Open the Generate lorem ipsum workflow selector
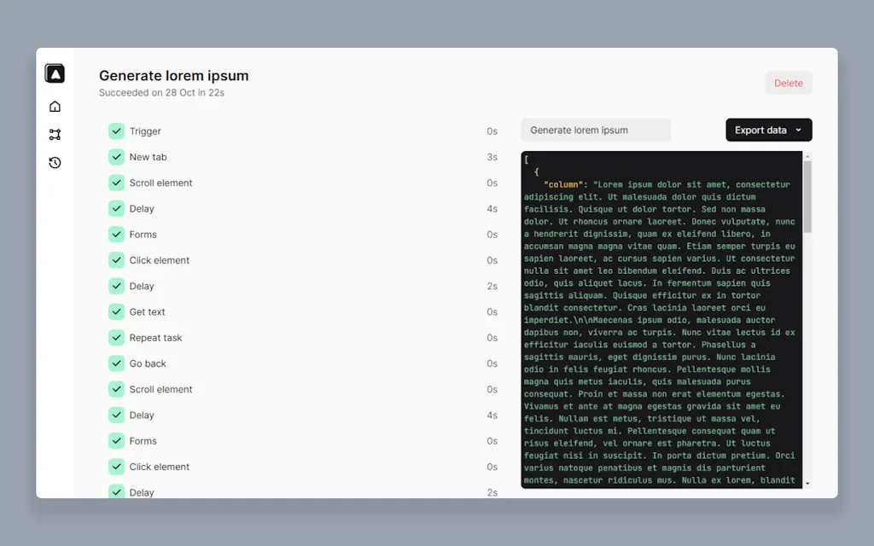 click(595, 130)
